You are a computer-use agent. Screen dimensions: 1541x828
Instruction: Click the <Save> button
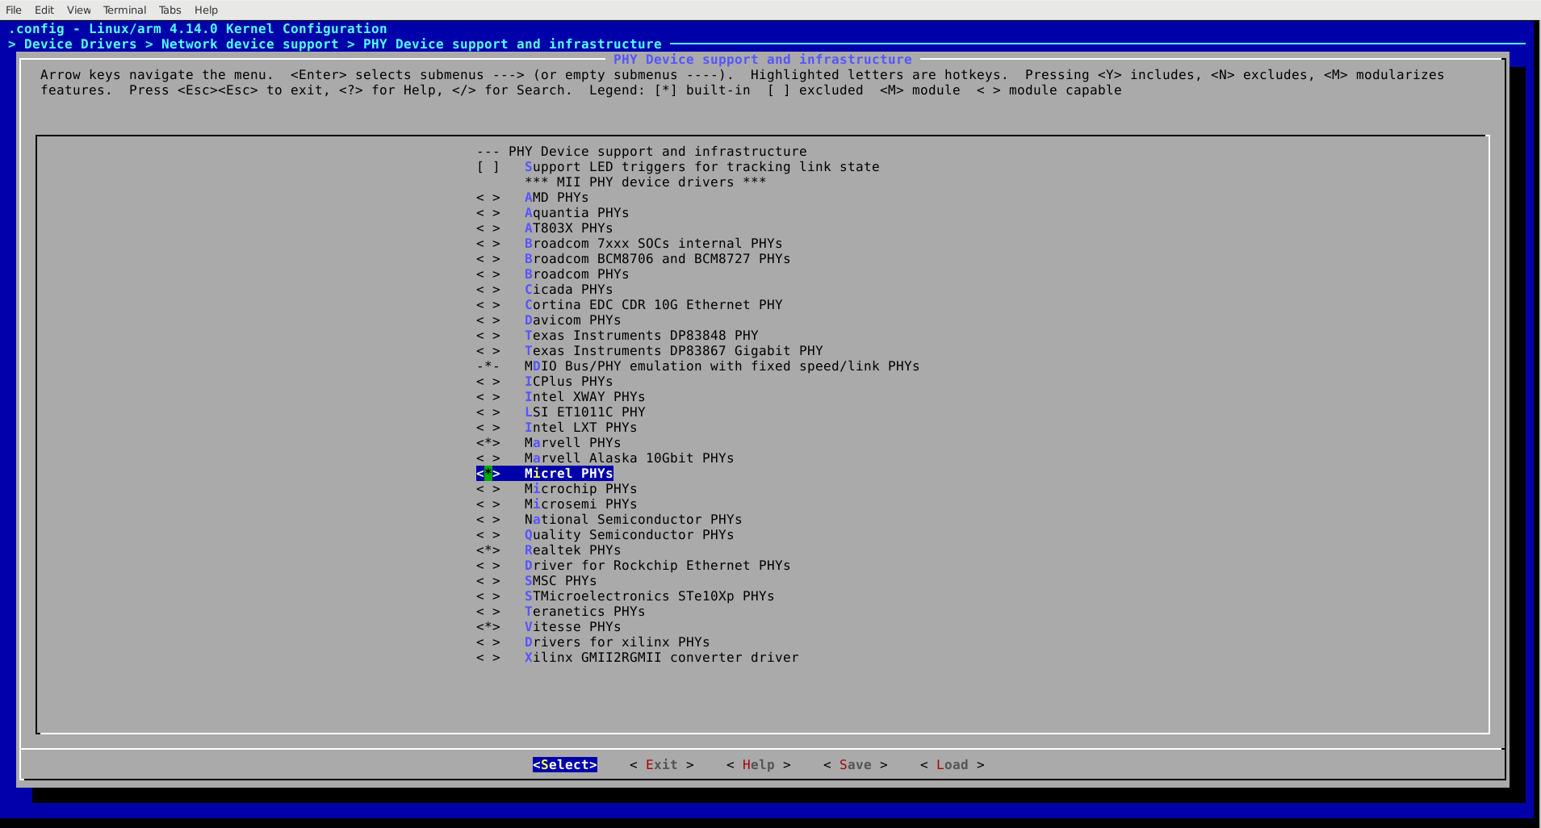tap(854, 764)
